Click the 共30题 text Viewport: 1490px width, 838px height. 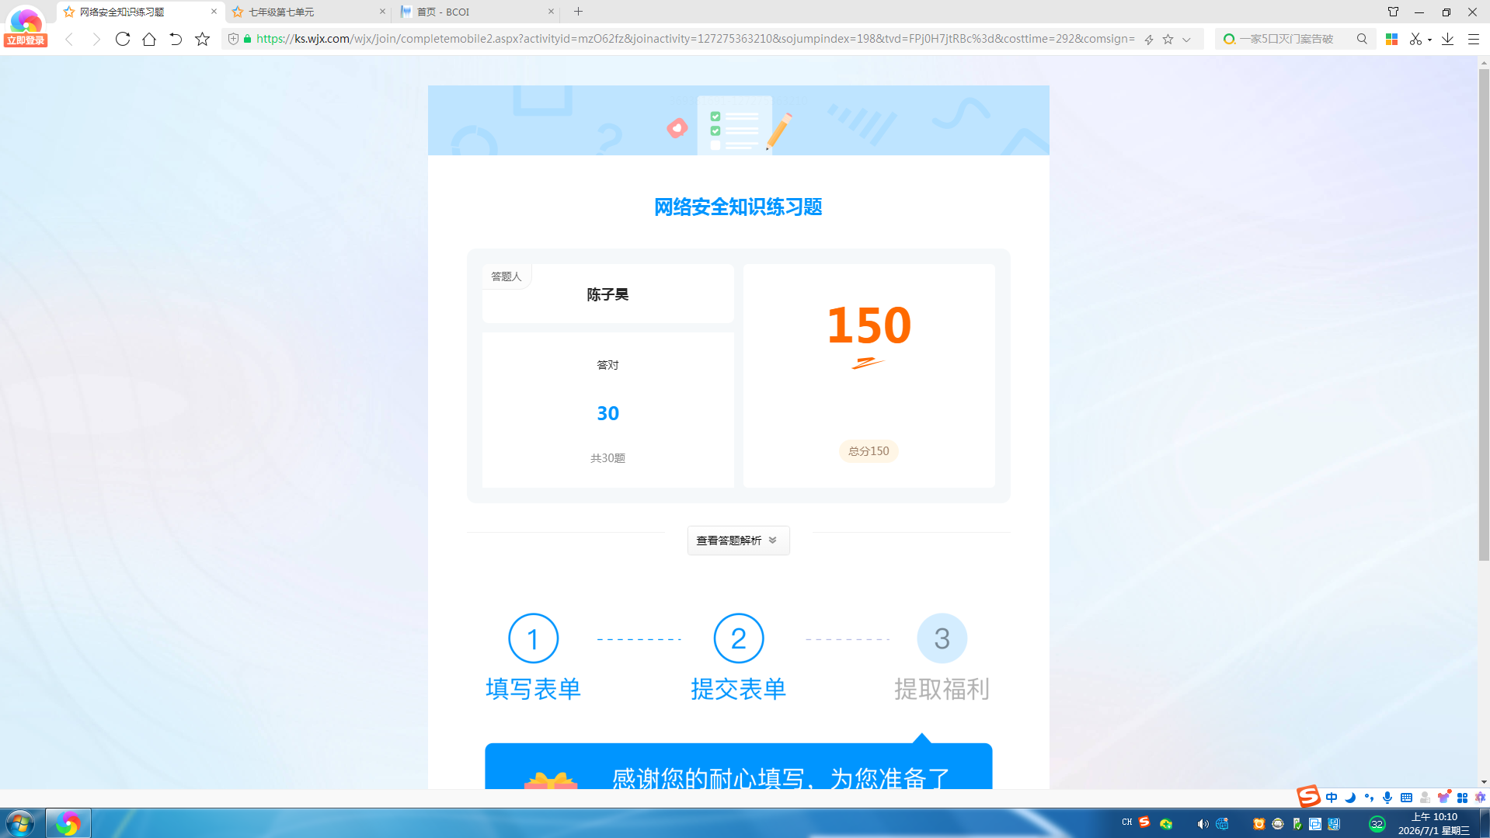pyautogui.click(x=607, y=458)
